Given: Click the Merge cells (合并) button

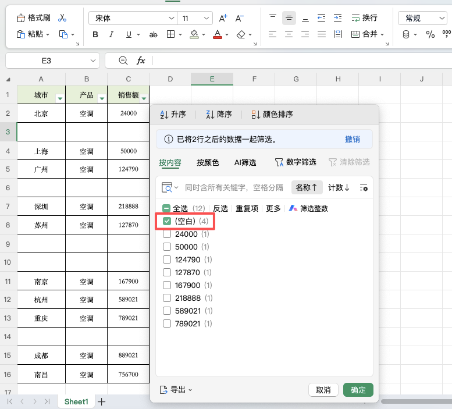Looking at the screenshot, I should coord(364,34).
